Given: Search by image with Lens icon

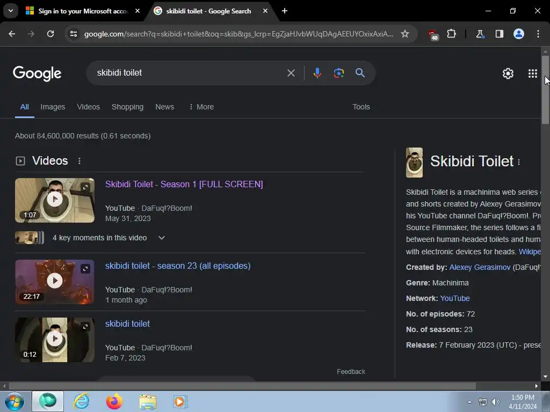Looking at the screenshot, I should (338, 73).
